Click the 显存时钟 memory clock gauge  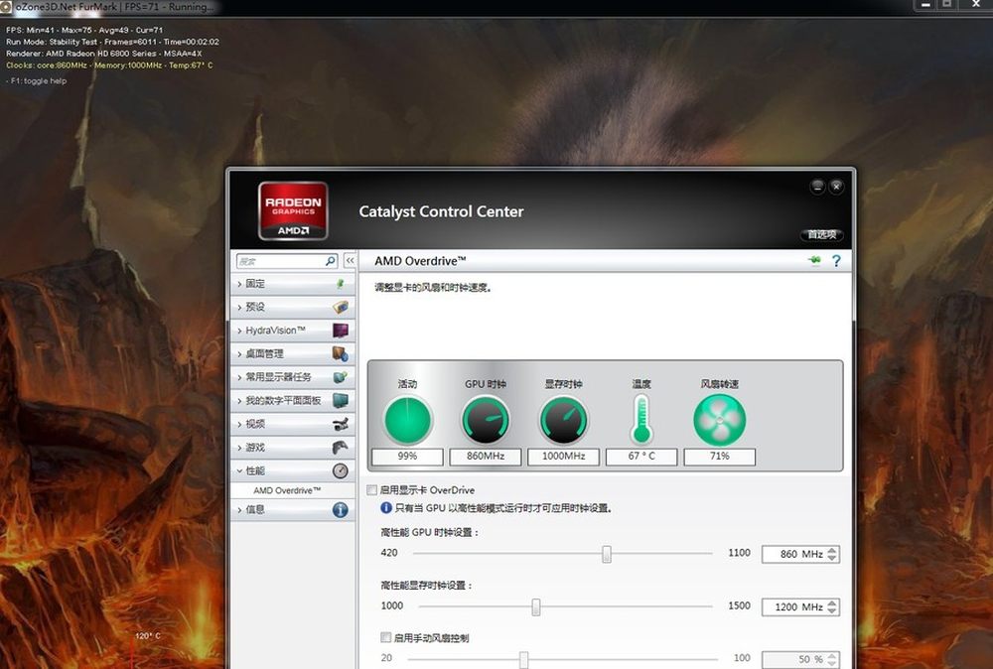563,420
